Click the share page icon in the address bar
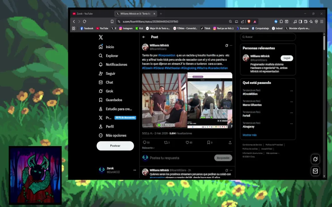 pyautogui.click(x=242, y=22)
